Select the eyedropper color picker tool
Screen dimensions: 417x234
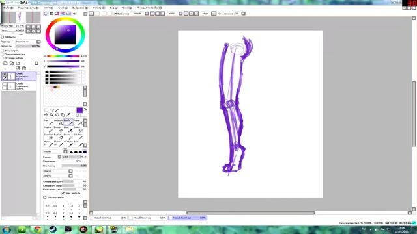[x=68, y=115]
